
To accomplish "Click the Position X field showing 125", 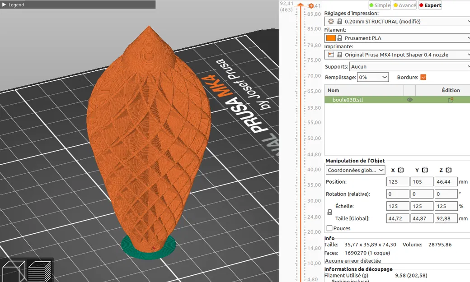I will (x=398, y=182).
